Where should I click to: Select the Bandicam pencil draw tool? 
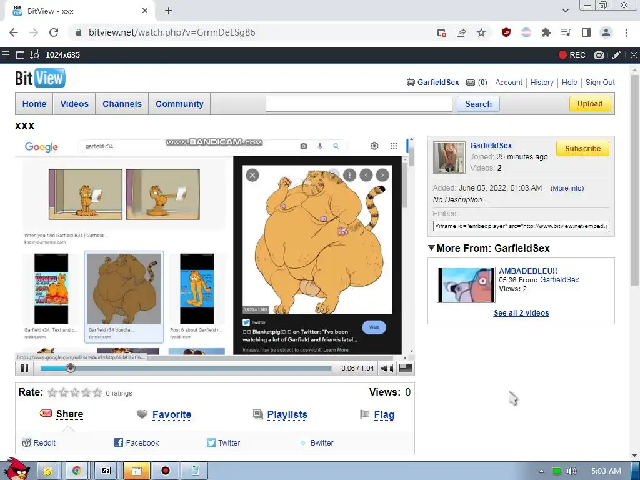coord(616,55)
